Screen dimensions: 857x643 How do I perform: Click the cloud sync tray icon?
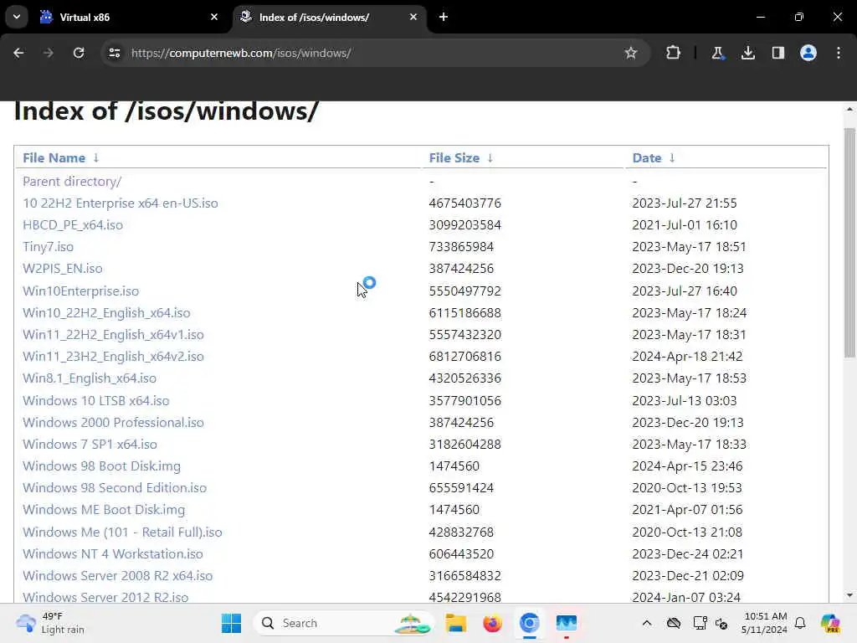(674, 623)
